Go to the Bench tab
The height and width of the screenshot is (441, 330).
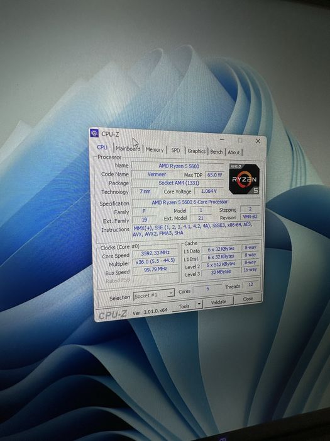[216, 152]
